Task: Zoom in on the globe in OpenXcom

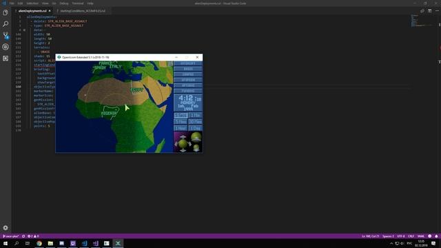Action: pyautogui.click(x=196, y=137)
